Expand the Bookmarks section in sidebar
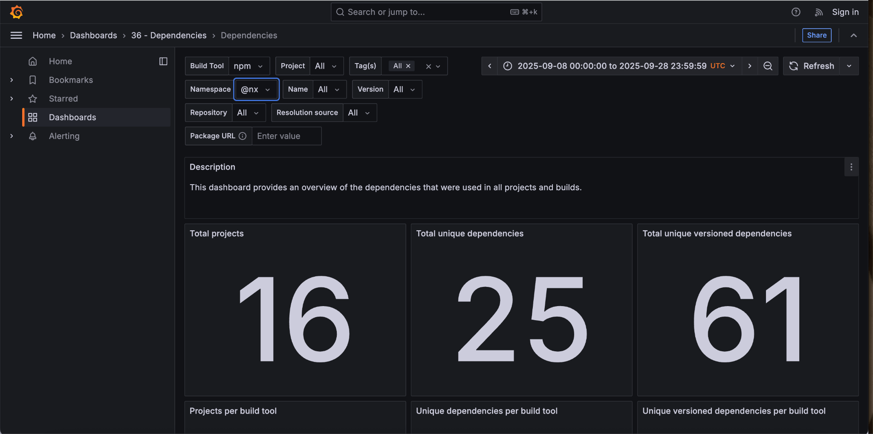873x434 pixels. pyautogui.click(x=12, y=80)
